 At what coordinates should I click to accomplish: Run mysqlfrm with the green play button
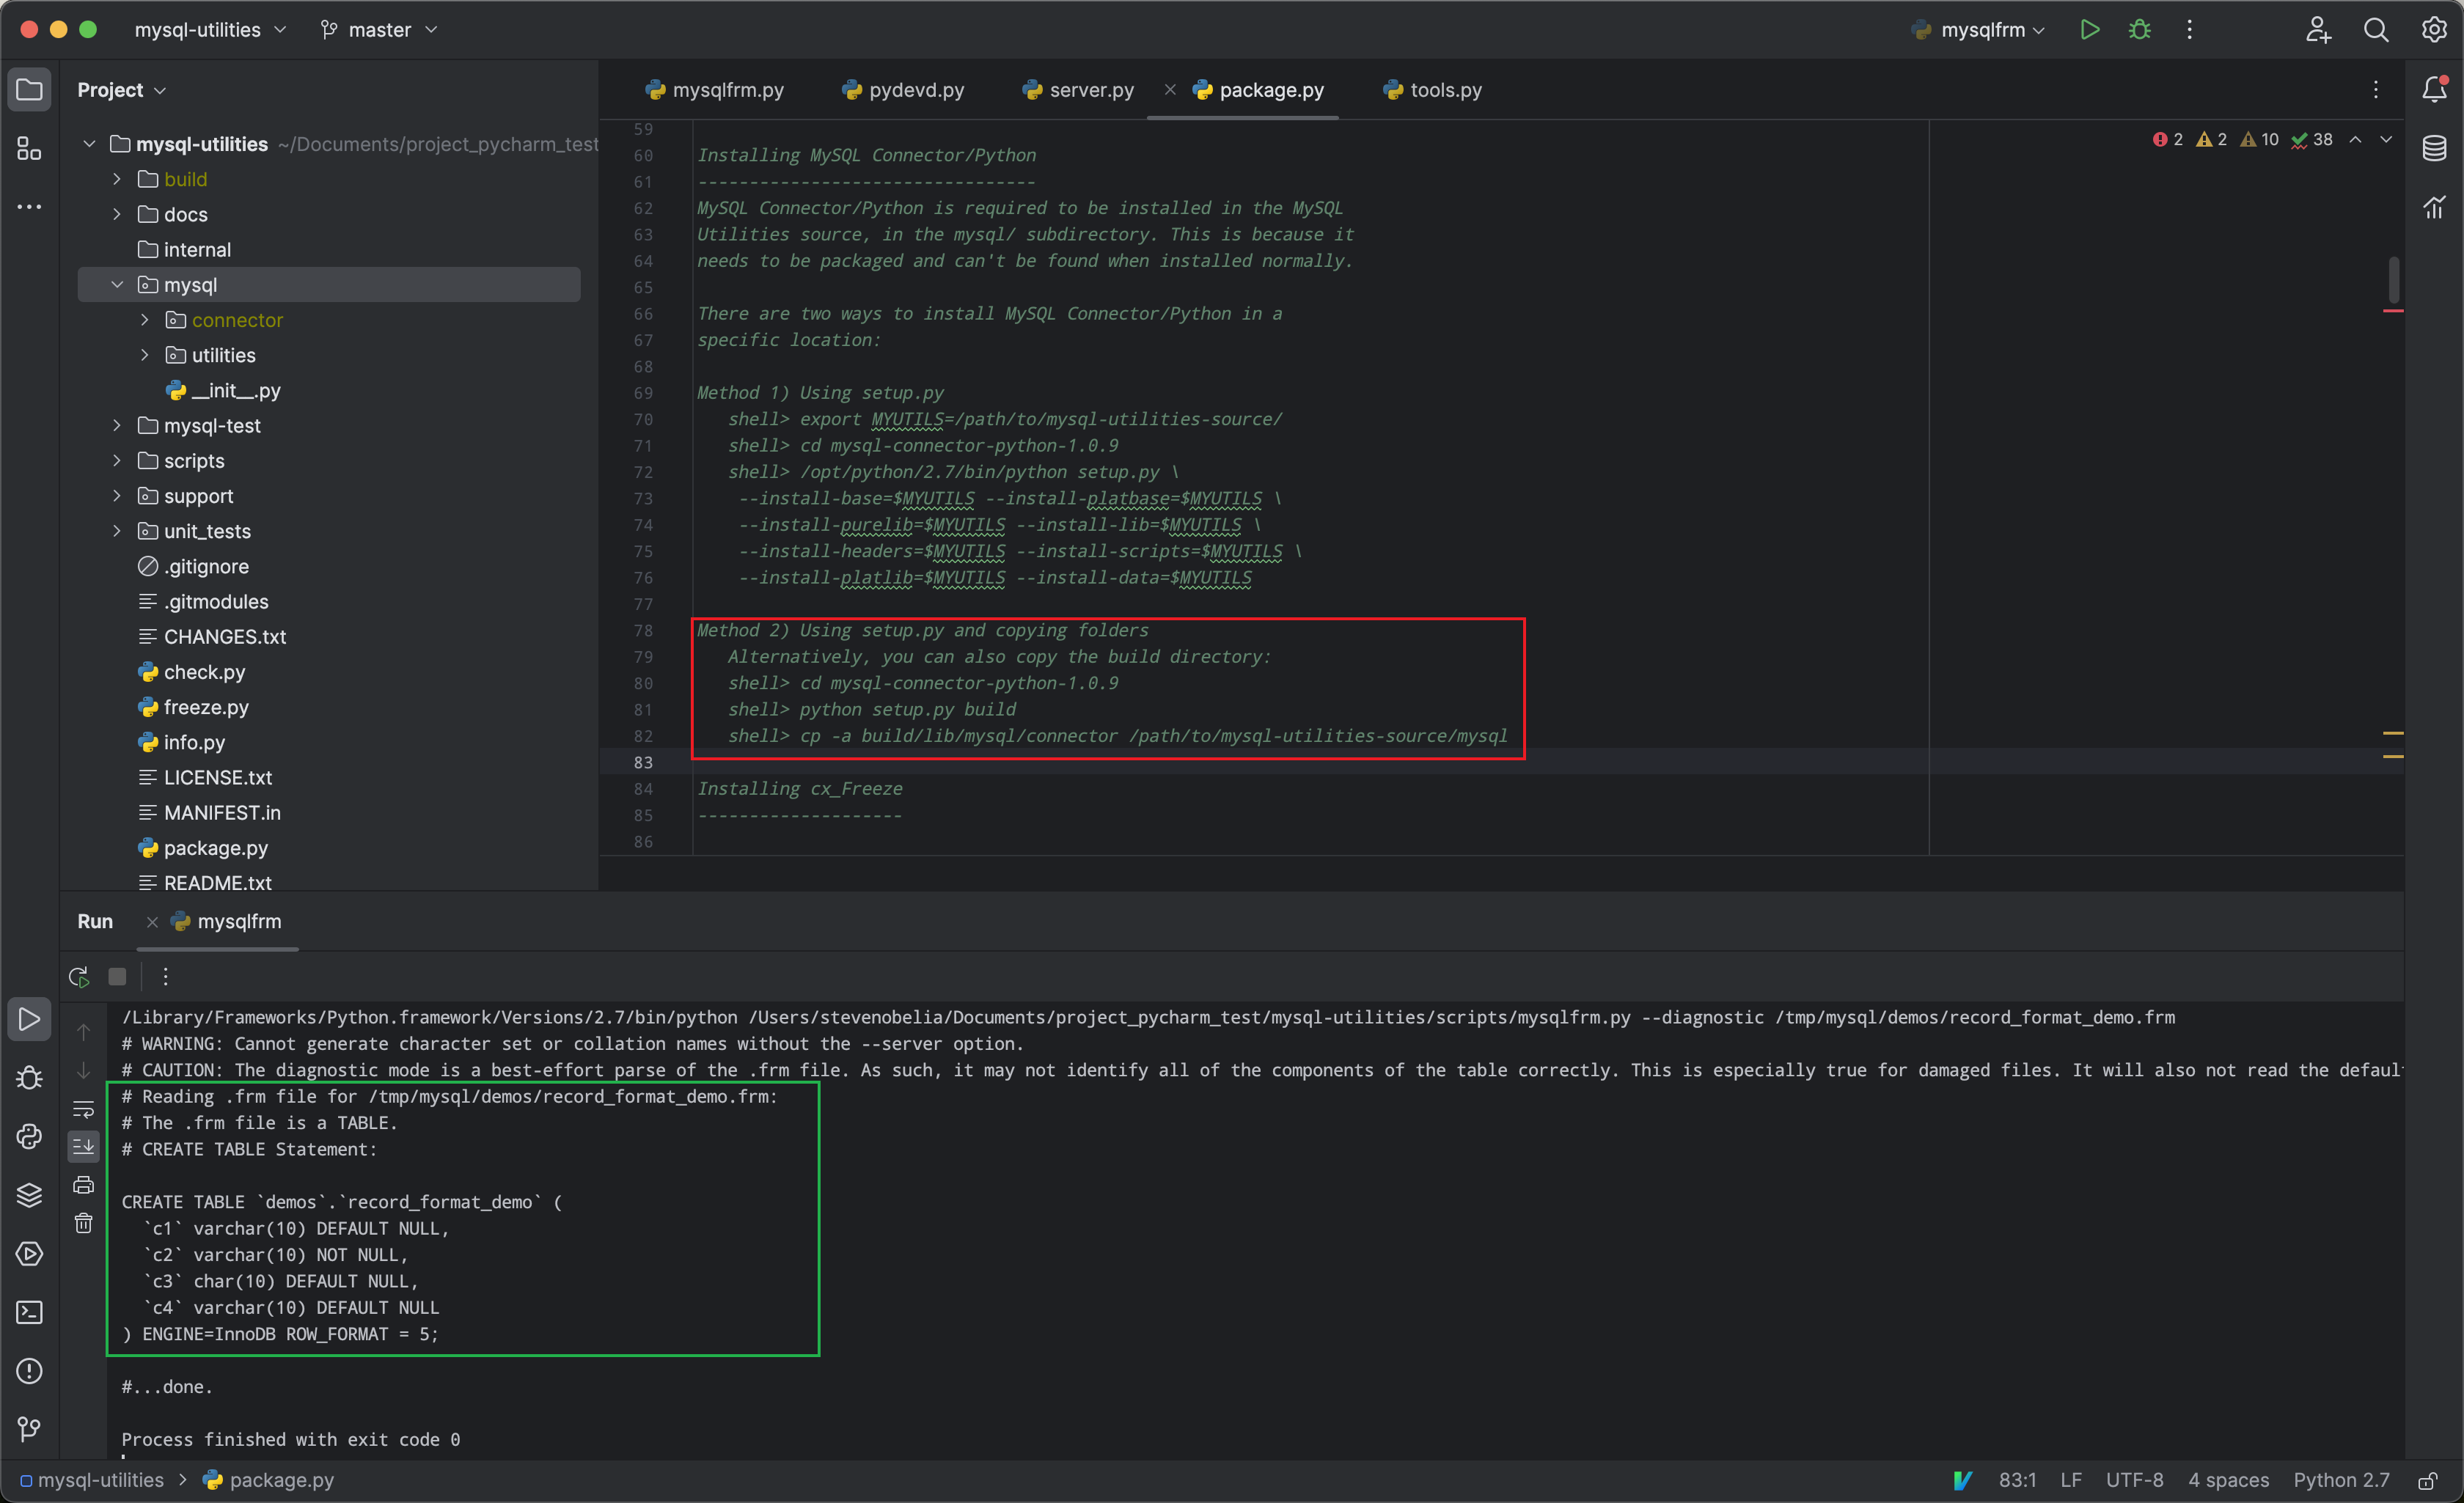2089,30
